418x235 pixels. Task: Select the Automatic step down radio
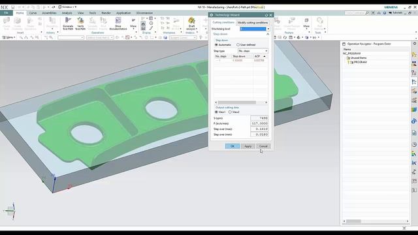[216, 45]
